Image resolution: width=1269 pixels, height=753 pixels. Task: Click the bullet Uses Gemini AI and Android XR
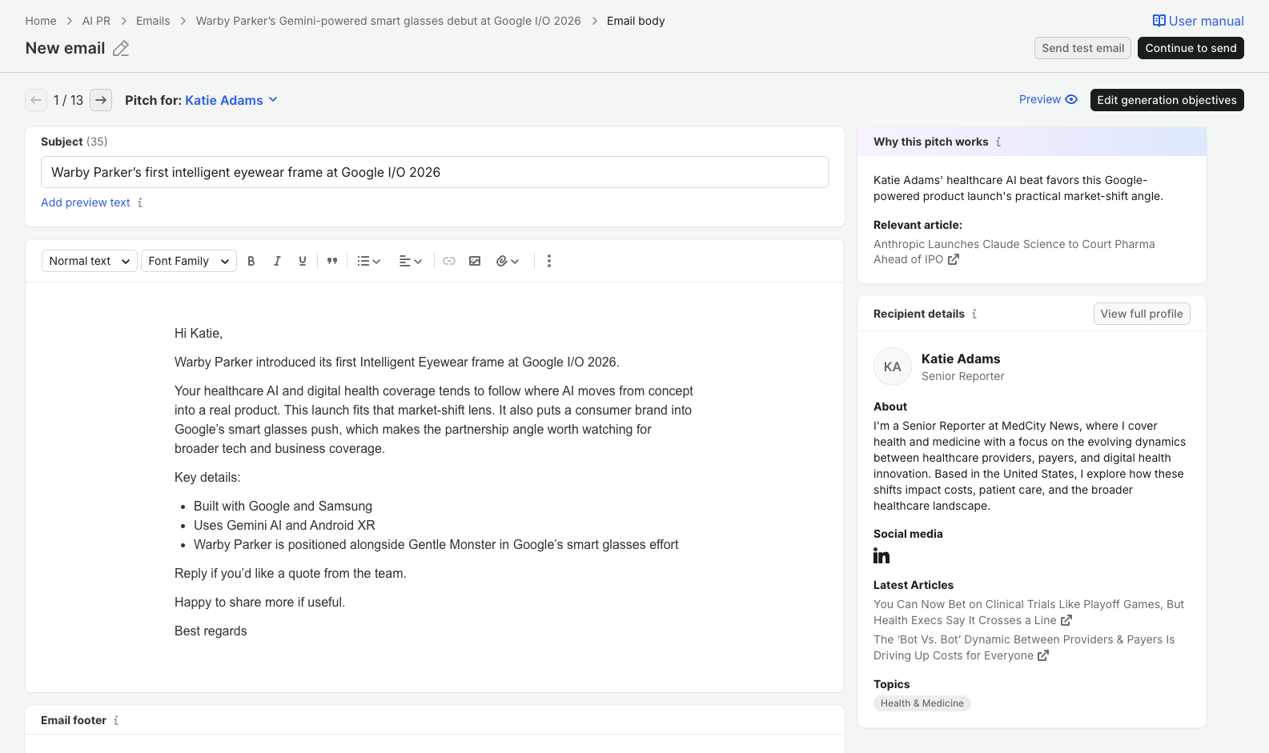point(284,525)
